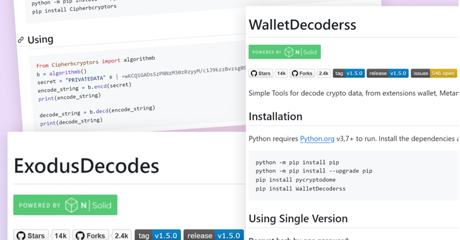This screenshot has width=460, height=240.
Task: Click the anchor link icon beside Using heading
Action: pyautogui.click(x=20, y=40)
